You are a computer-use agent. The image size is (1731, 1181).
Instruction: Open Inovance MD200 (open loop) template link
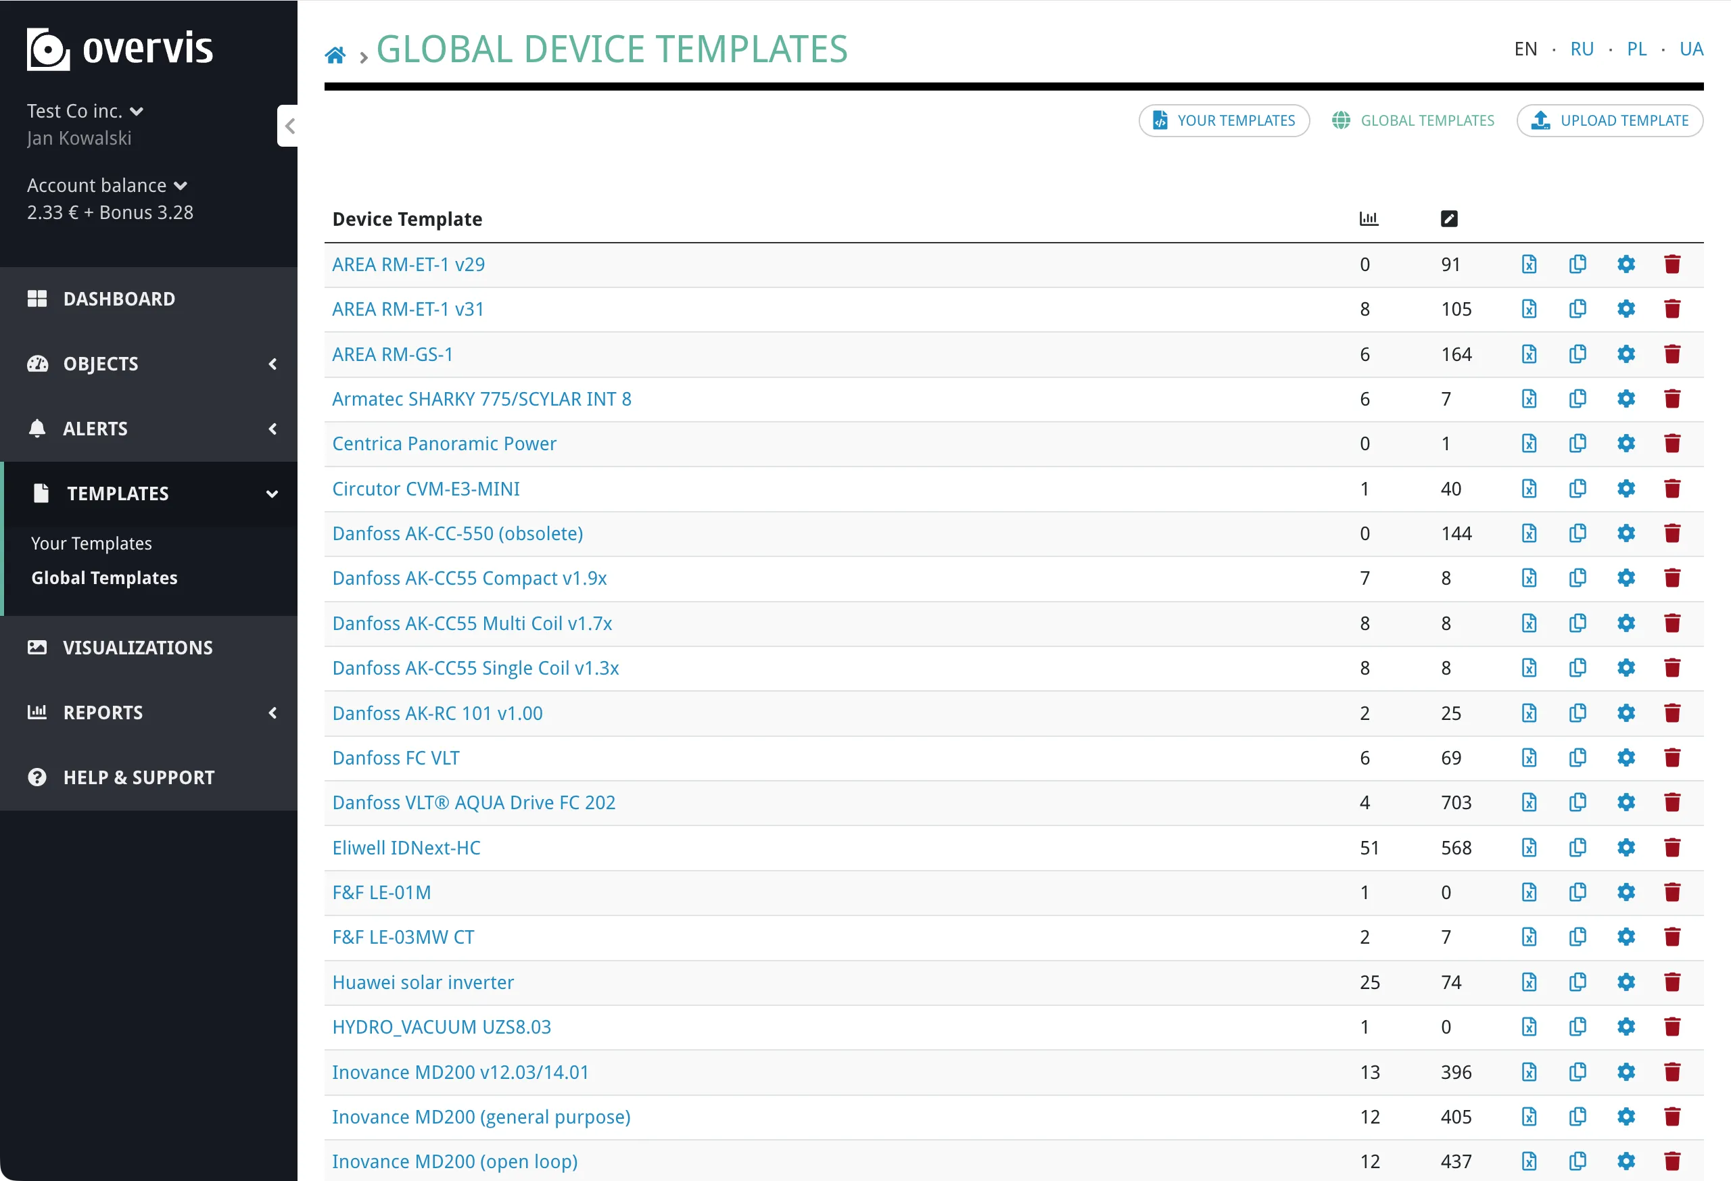pyautogui.click(x=454, y=1161)
